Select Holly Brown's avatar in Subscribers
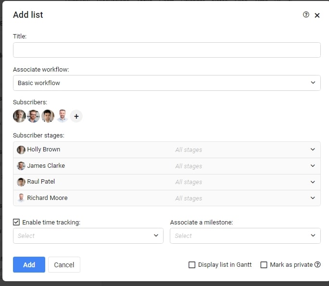 [20, 116]
